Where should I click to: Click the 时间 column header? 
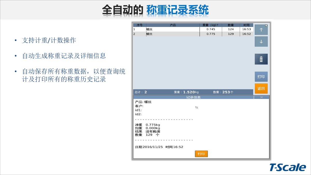point(246,25)
